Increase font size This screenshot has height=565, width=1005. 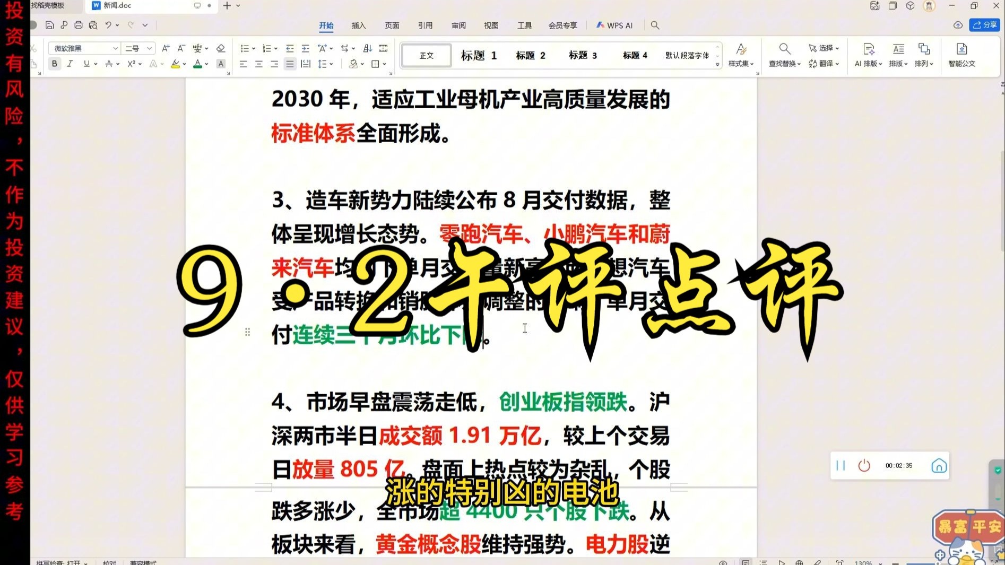(166, 48)
